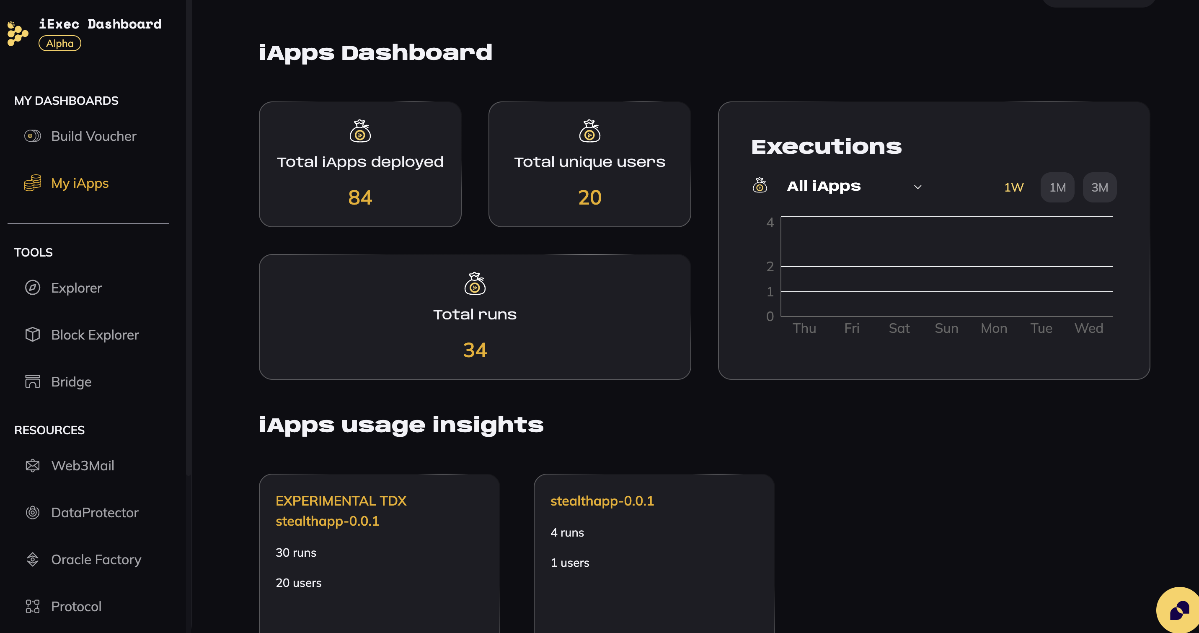Click the stealthapp-0.0.1 usage card link
The width and height of the screenshot is (1199, 633).
pyautogui.click(x=602, y=501)
